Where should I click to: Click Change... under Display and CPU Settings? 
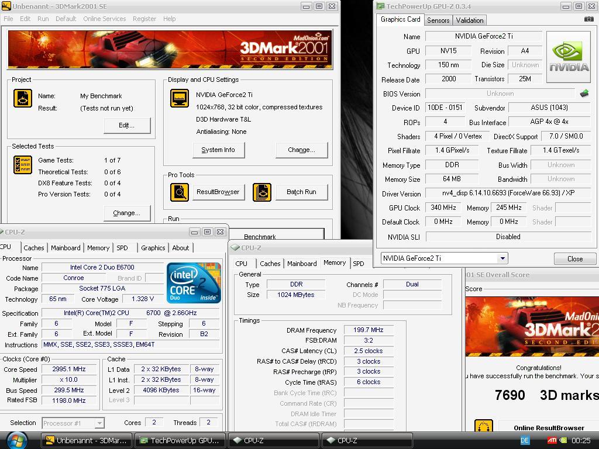pos(301,150)
